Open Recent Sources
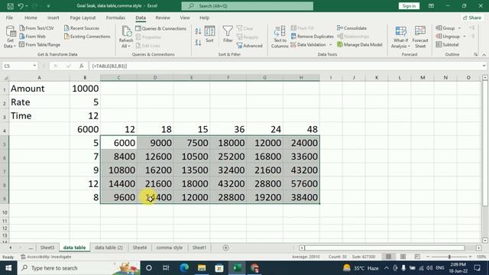The image size is (489, 275). coord(82,28)
